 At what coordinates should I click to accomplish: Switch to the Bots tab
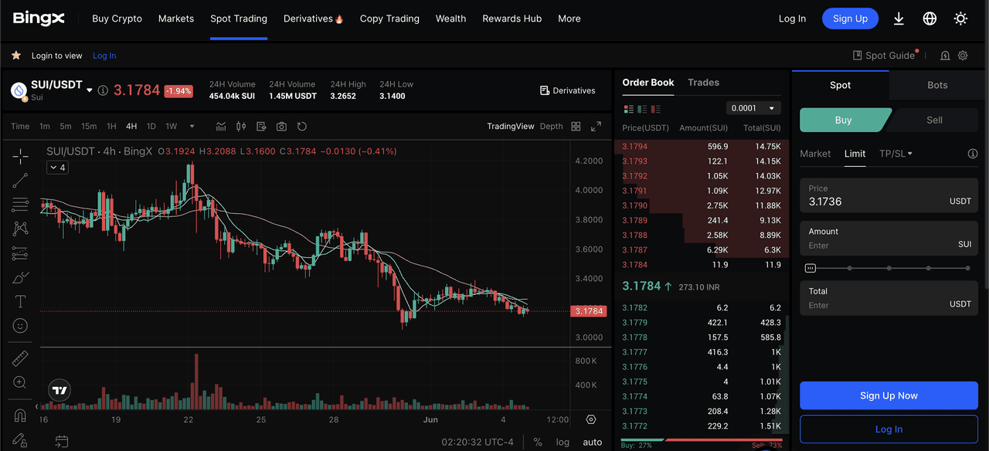[x=937, y=85]
